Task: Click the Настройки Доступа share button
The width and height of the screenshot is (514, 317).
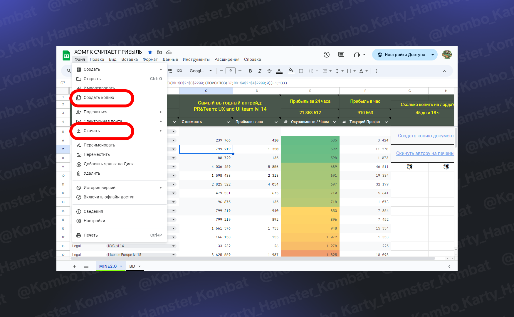Action: tap(401, 55)
